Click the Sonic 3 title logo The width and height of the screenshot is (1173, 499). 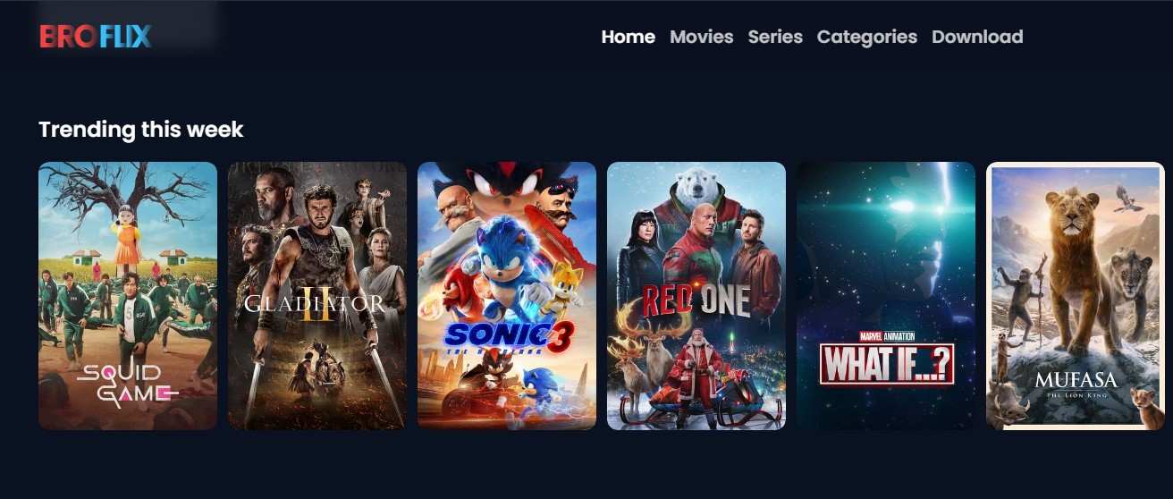click(x=508, y=339)
